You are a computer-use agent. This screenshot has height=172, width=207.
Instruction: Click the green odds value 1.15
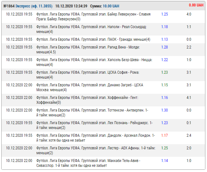pos(164,85)
